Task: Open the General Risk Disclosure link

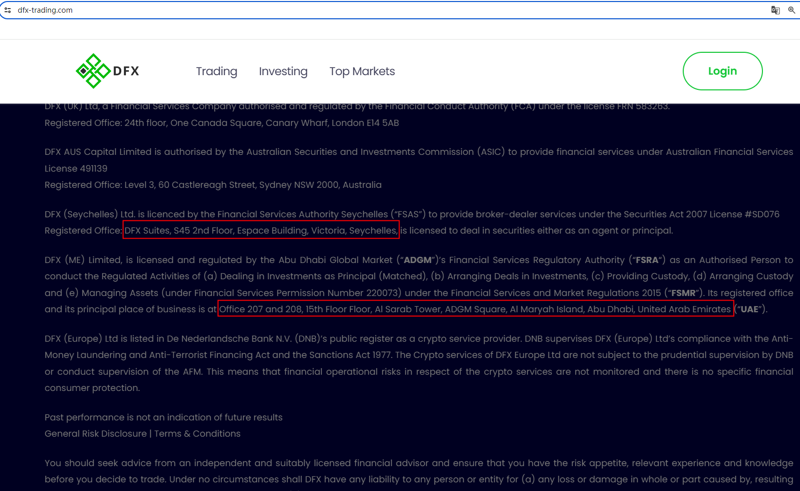Action: point(95,434)
